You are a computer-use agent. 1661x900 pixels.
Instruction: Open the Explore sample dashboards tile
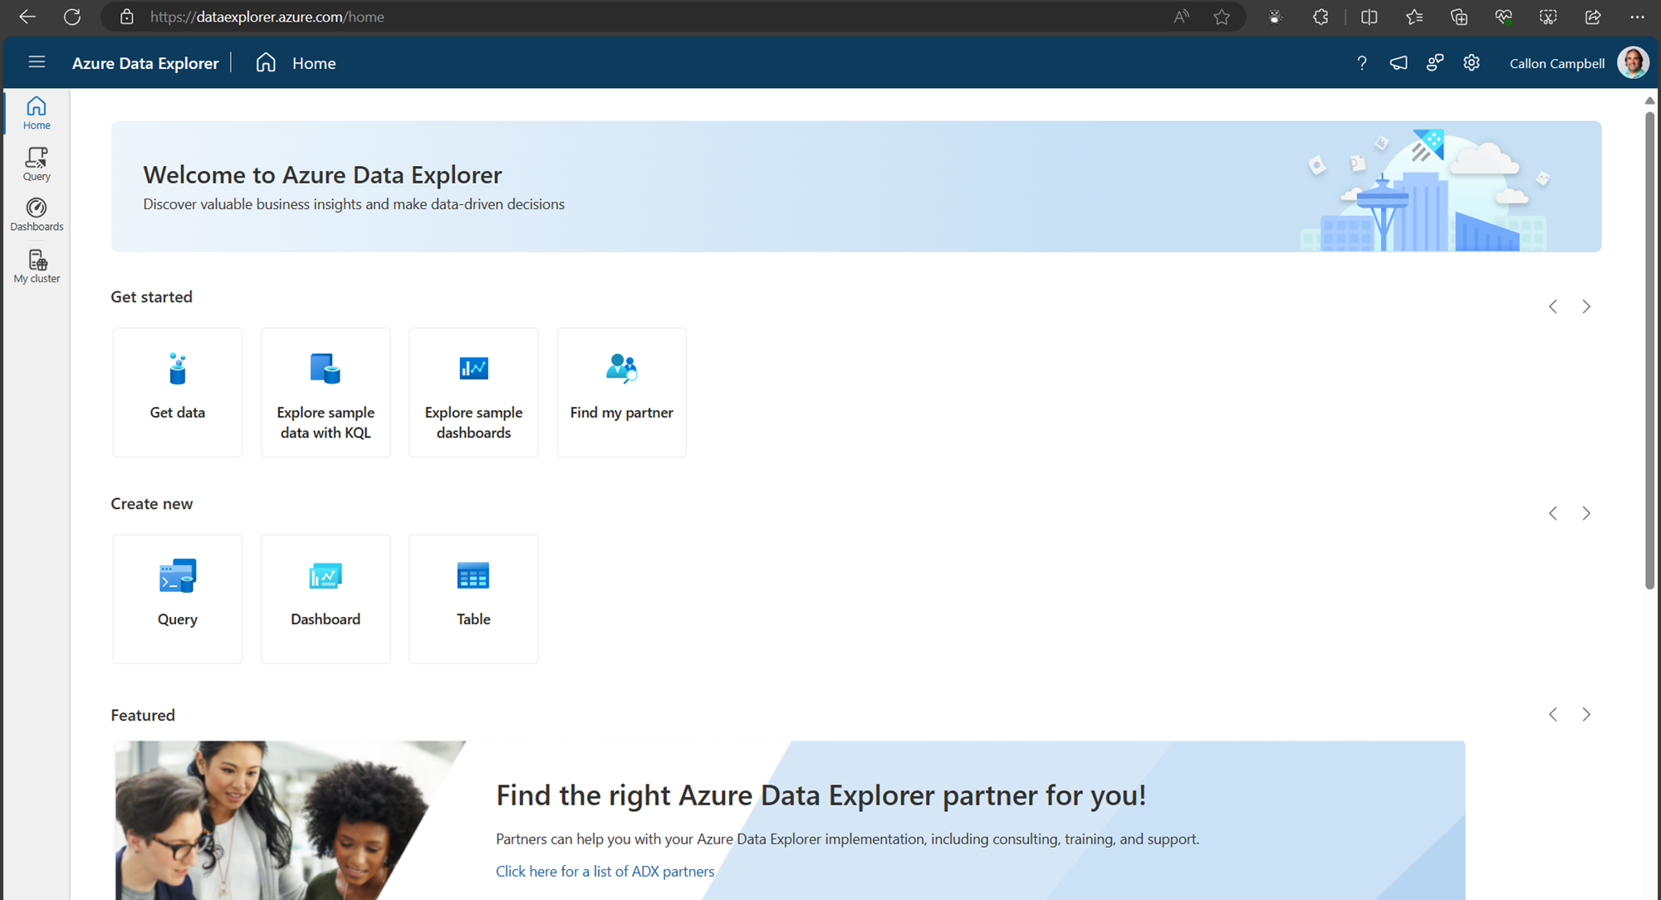[473, 392]
